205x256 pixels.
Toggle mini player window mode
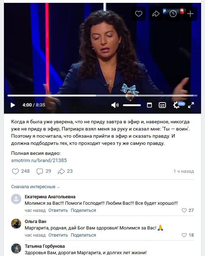[x=149, y=105]
